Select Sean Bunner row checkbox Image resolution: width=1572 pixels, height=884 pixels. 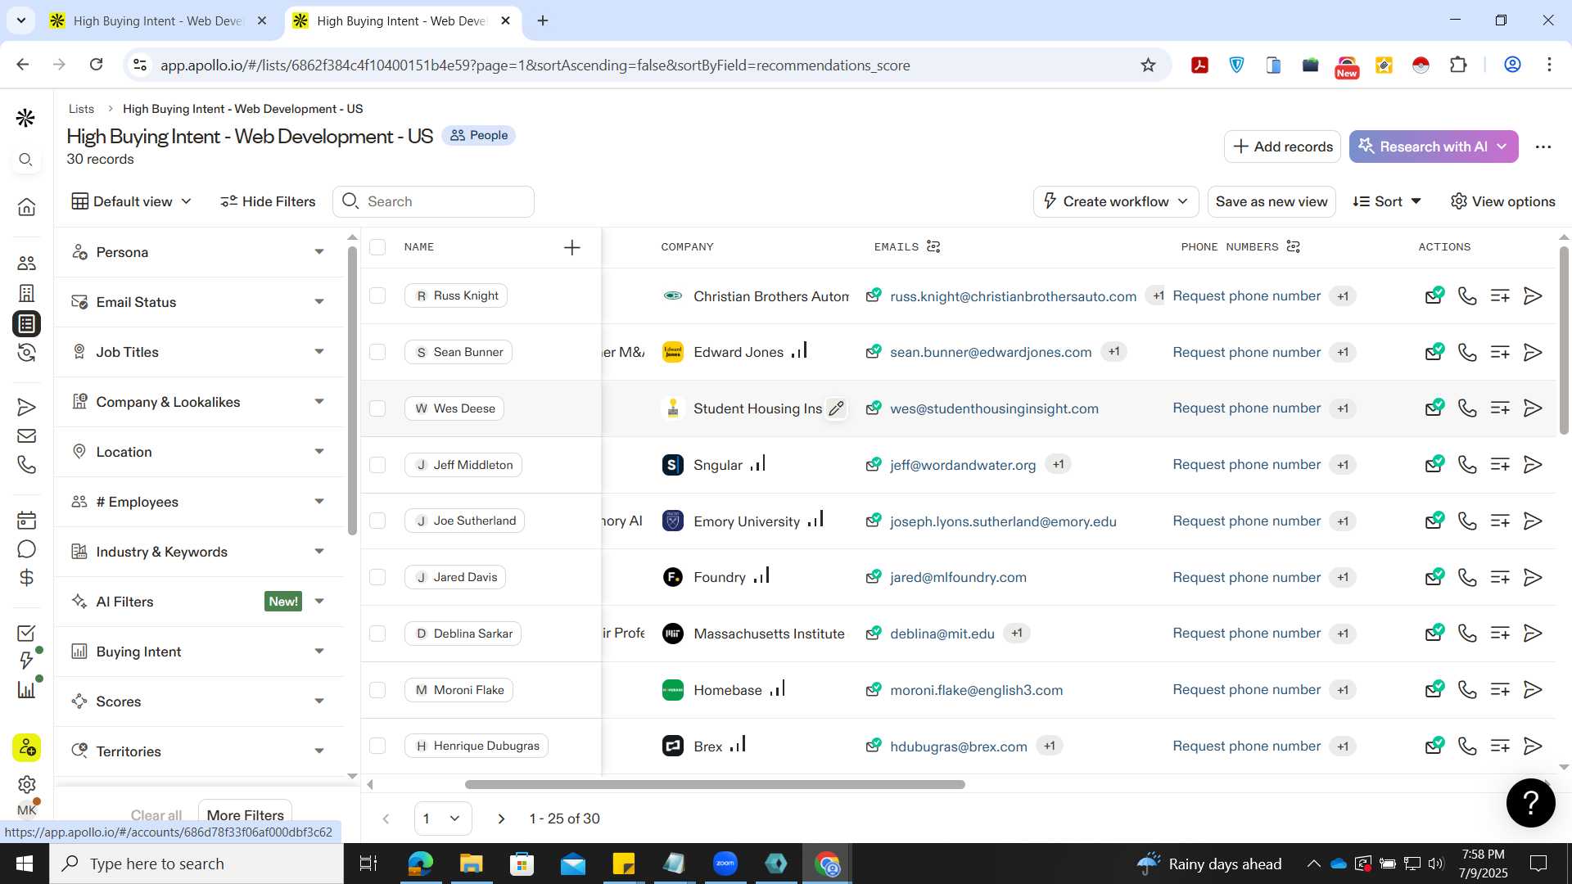click(377, 352)
